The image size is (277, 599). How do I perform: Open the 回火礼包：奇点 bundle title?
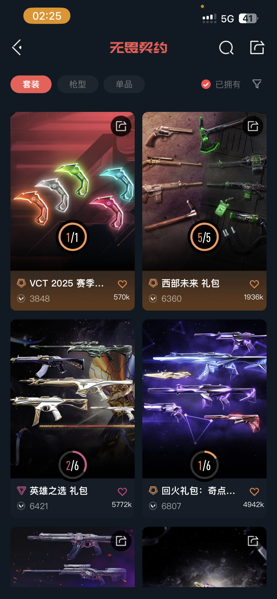tap(198, 491)
